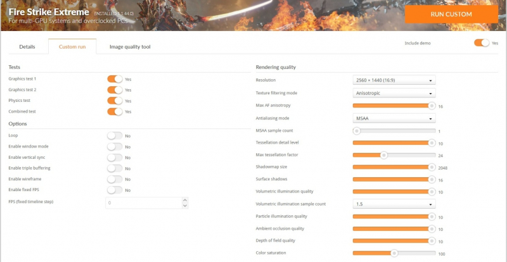The image size is (507, 262).
Task: Click the Fire Strike Extreme title
Action: 49,12
